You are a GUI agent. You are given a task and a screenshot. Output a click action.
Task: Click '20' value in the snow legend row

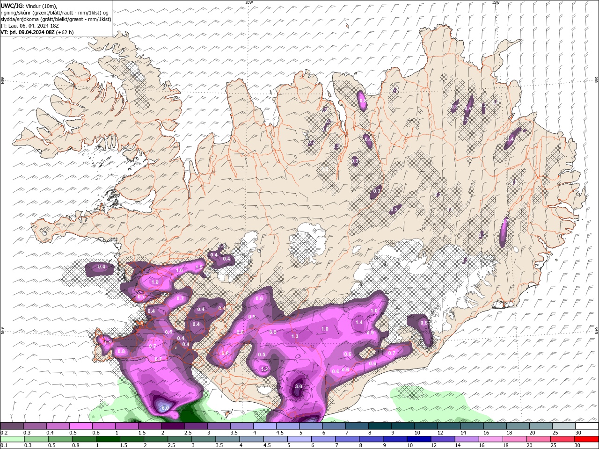click(532, 433)
